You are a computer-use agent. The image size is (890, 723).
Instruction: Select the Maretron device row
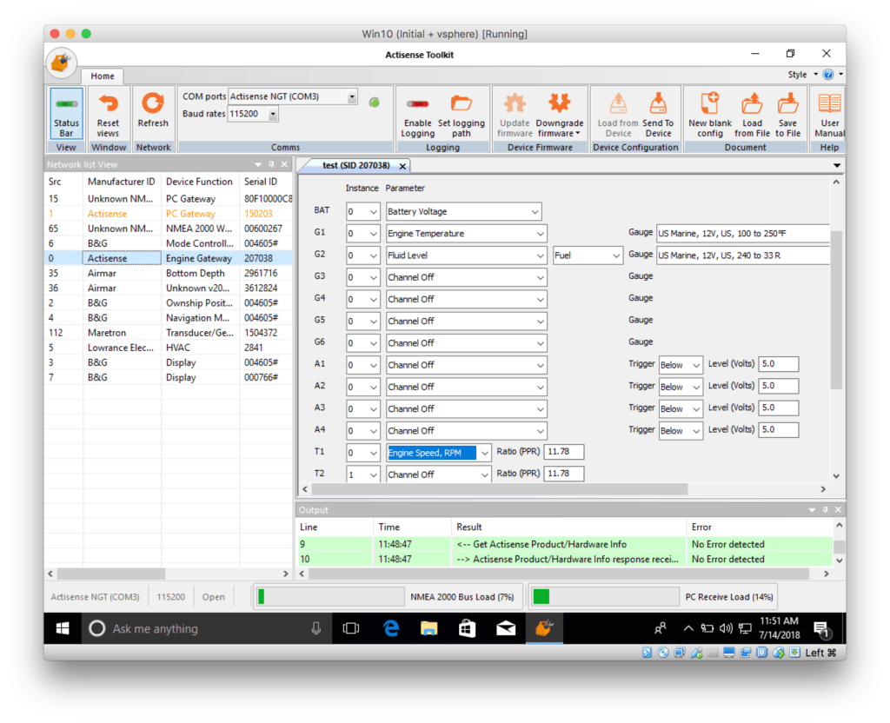coord(169,333)
